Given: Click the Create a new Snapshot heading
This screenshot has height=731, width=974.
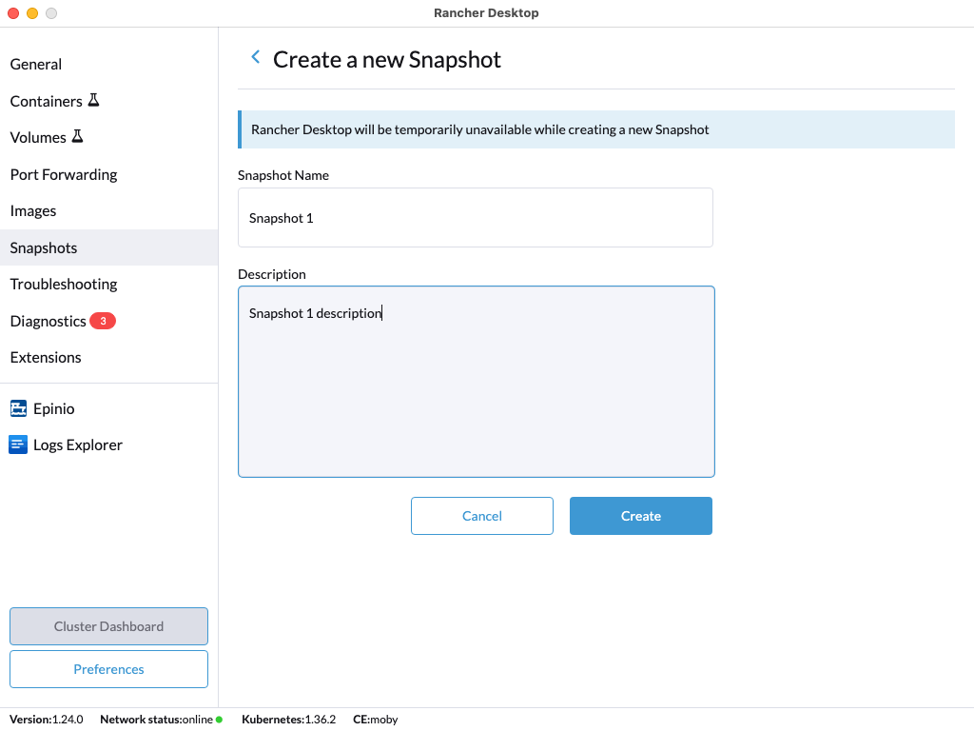Looking at the screenshot, I should point(386,60).
